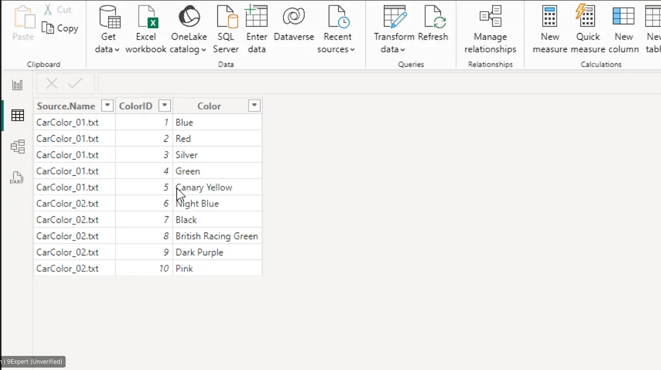The width and height of the screenshot is (661, 370).
Task: Click the cell containing Pink
Action: click(217, 268)
